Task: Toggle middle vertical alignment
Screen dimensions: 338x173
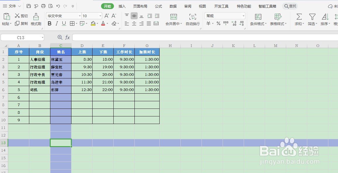Action: [134, 16]
